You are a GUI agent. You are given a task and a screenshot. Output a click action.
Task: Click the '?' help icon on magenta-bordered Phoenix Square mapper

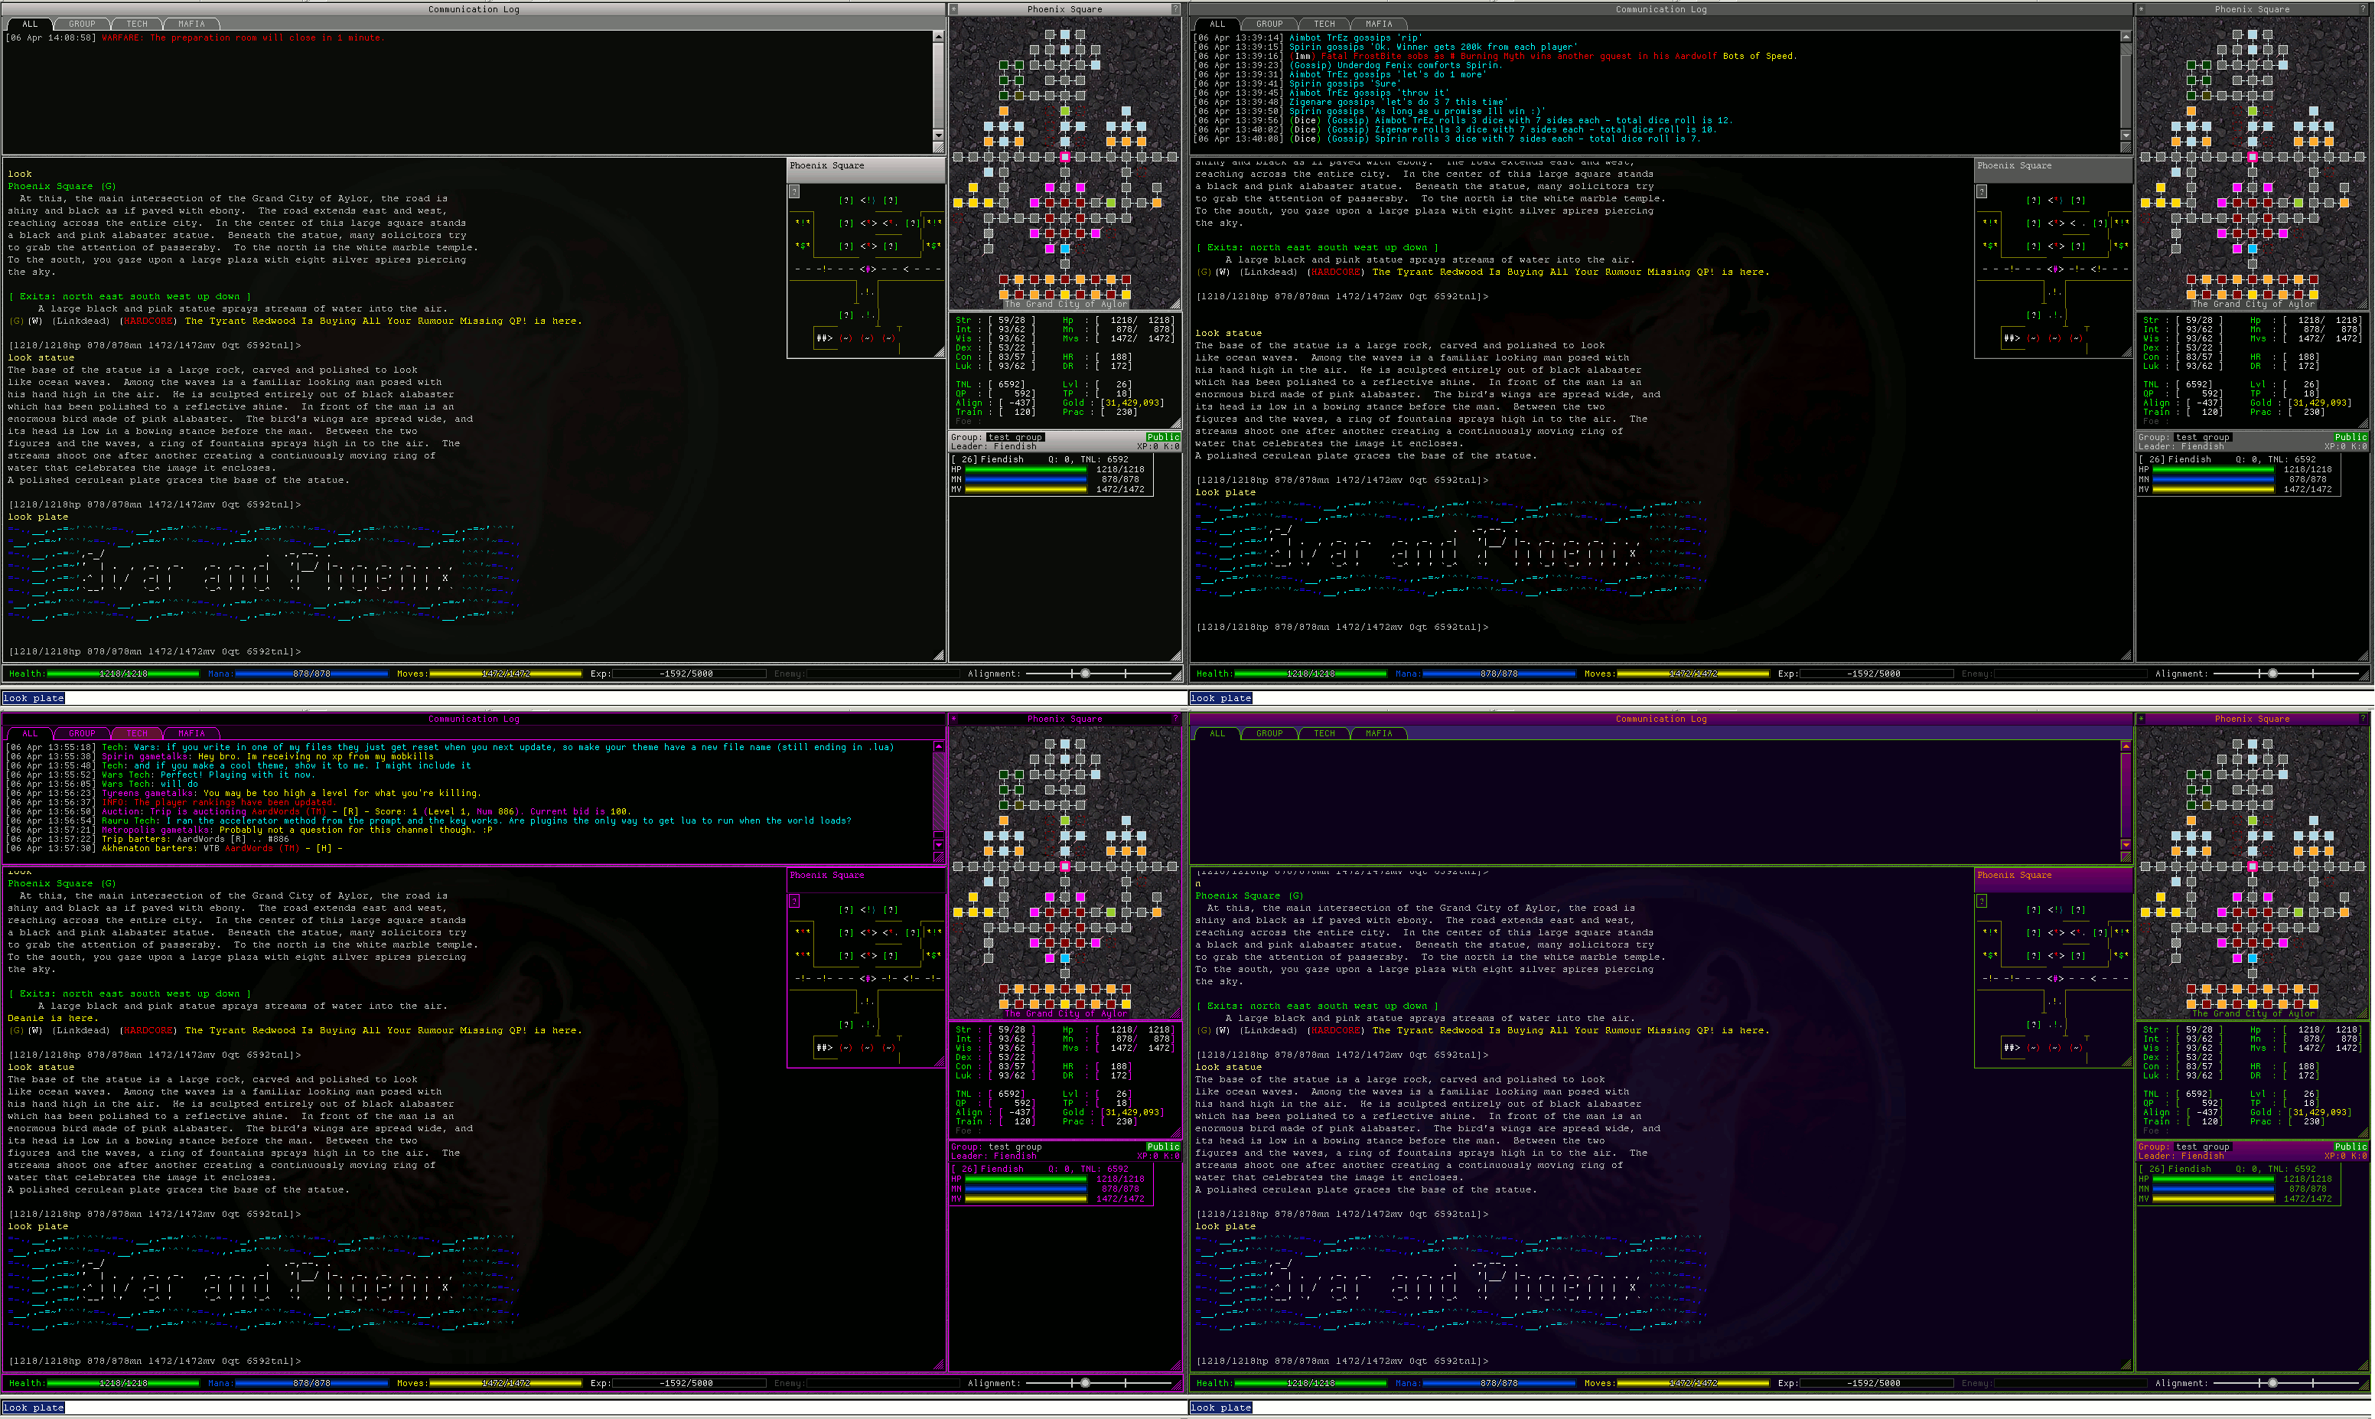click(x=1175, y=719)
